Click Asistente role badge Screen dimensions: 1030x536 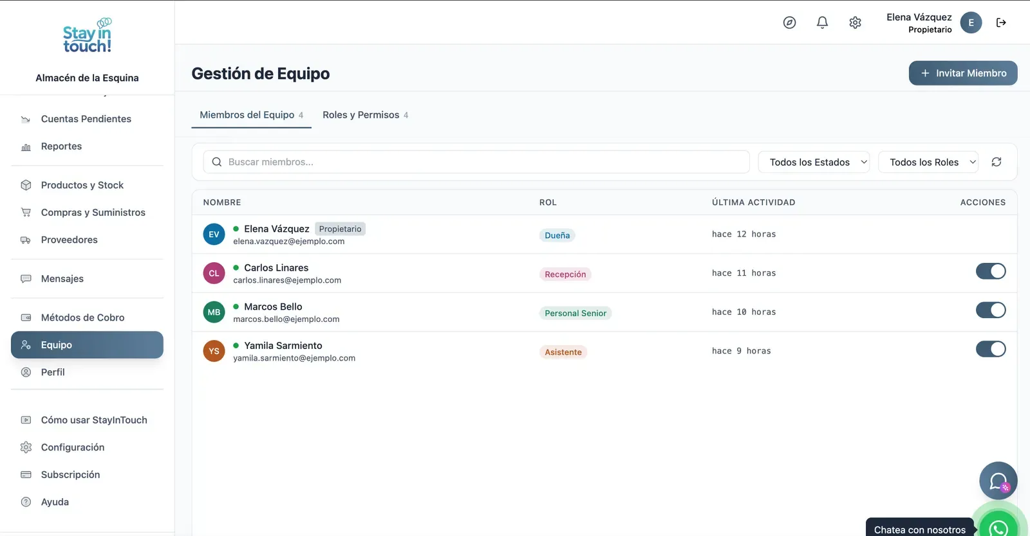tap(563, 352)
